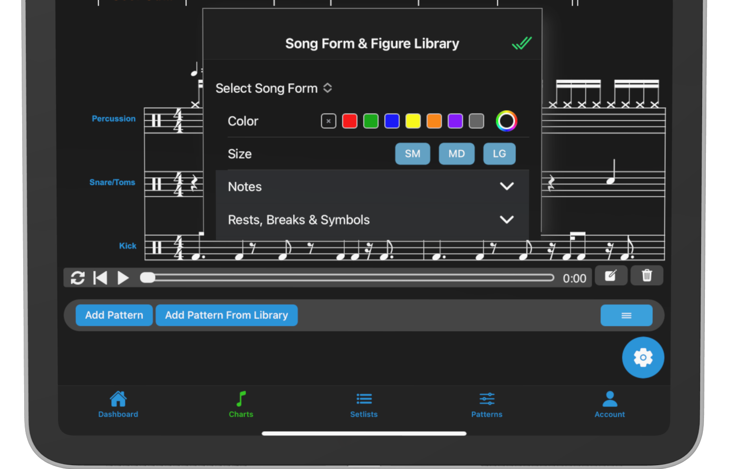
Task: Toggle the loop playback icon
Action: click(x=77, y=278)
